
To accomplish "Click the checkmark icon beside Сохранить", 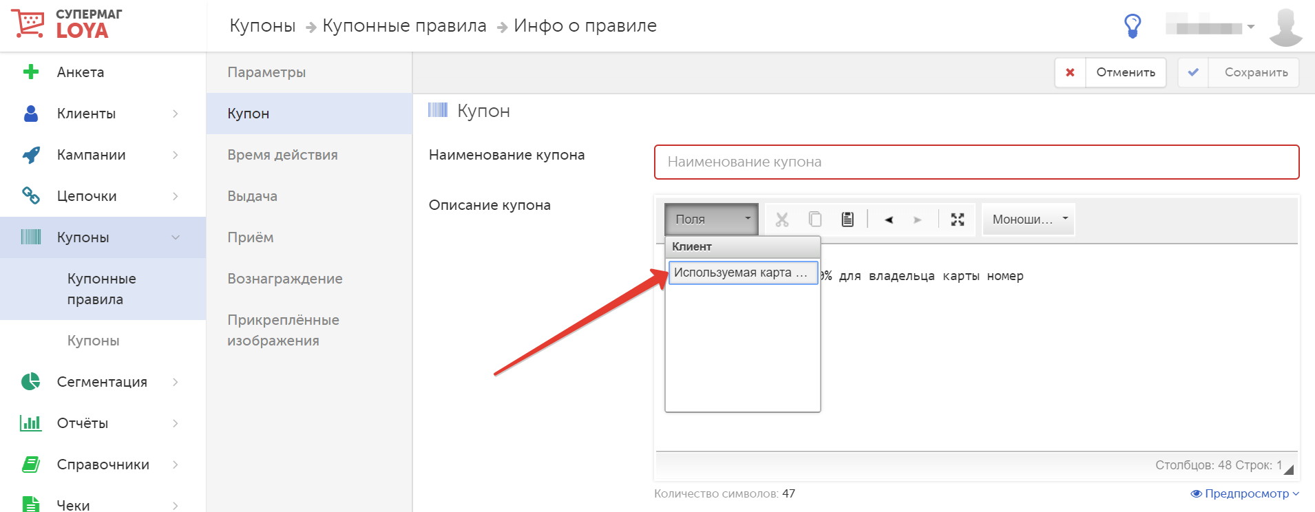I will (1193, 72).
